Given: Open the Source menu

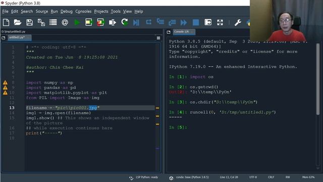Looking at the screenshot, I should 42,11.
